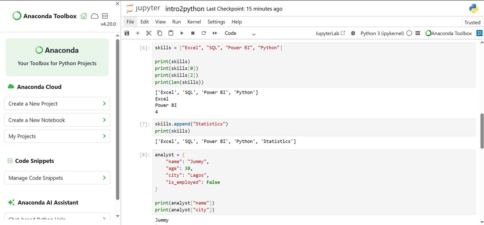Viewport: 484px width, 225px height.
Task: Click the output line ending with 'Statistics']
Action: (225, 142)
